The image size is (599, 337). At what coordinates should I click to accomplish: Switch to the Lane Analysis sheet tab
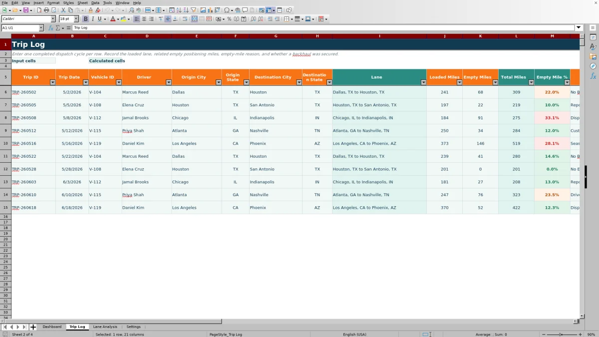coord(105,327)
